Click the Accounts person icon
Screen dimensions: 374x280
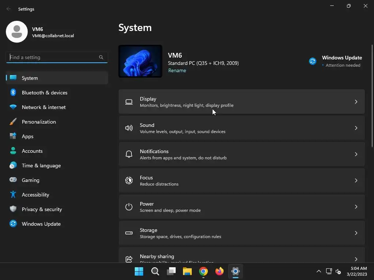(x=13, y=151)
